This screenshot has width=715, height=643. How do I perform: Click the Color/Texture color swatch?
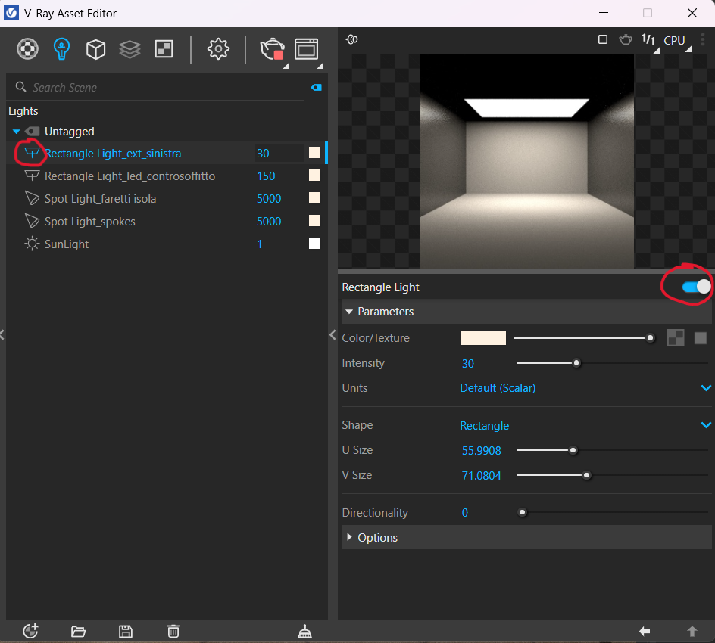coord(483,338)
